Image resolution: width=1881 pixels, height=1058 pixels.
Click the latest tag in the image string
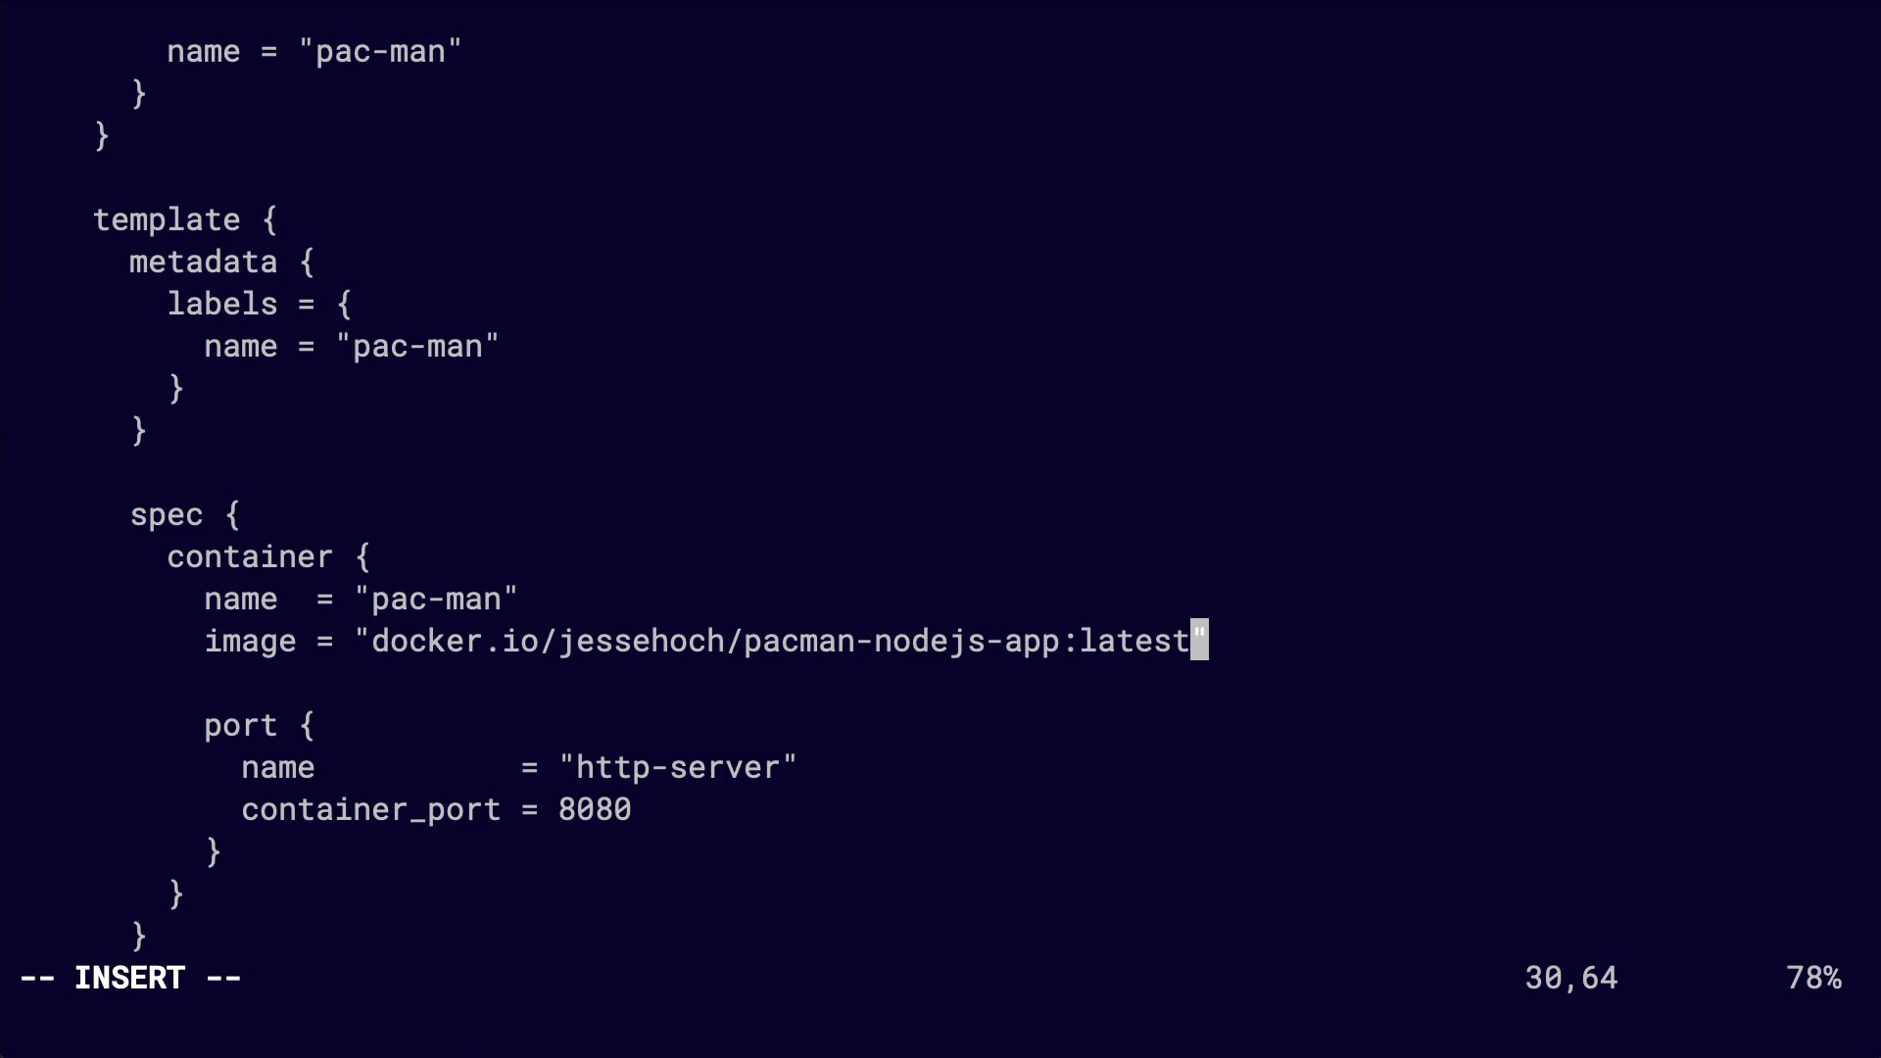(x=1133, y=642)
